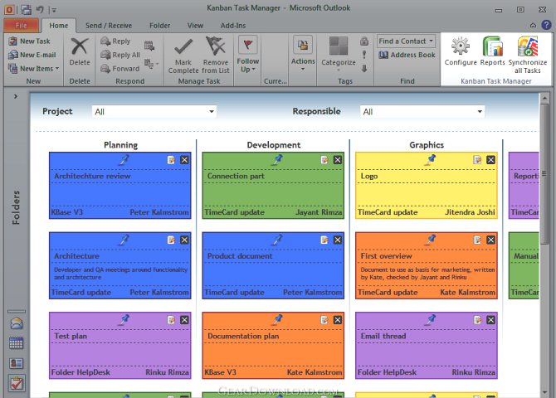Image resolution: width=556 pixels, height=398 pixels.
Task: Click the pin icon on First overview card
Action: coord(430,240)
